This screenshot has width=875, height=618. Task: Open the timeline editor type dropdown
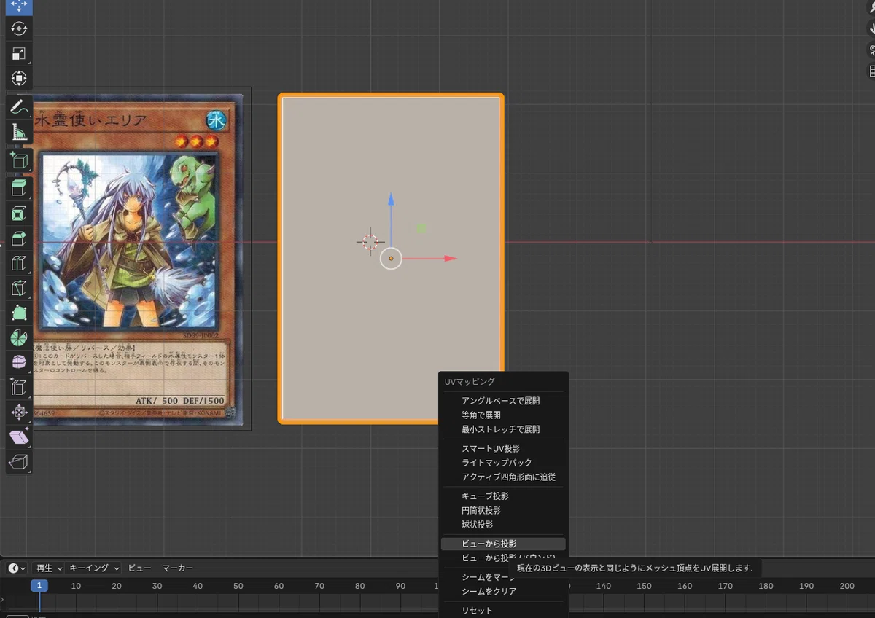point(17,568)
